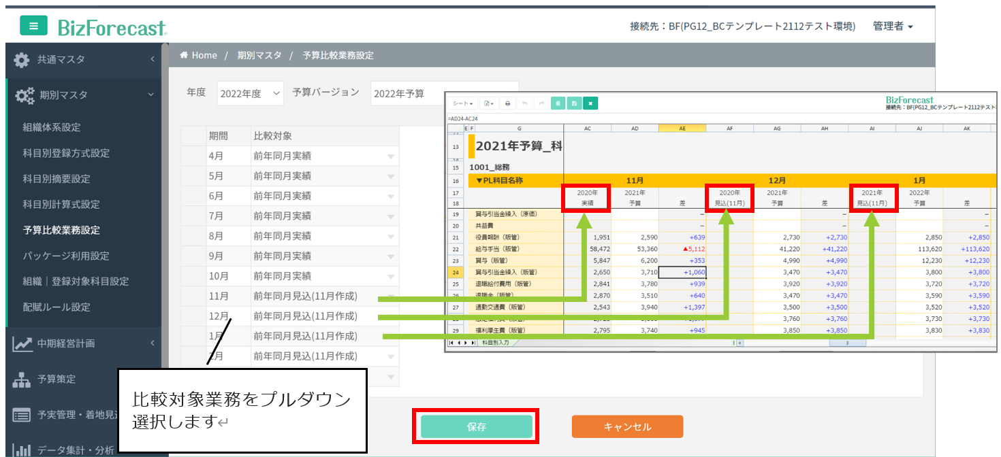Click the save disk icon in toolbar
This screenshot has height=457, width=1001.
point(574,103)
